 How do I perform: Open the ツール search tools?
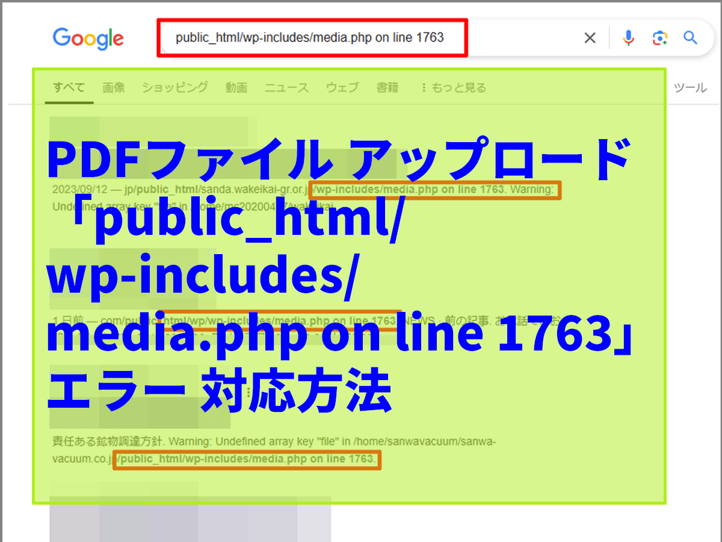coord(690,88)
